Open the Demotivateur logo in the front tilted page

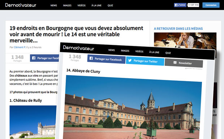(x=78, y=48)
